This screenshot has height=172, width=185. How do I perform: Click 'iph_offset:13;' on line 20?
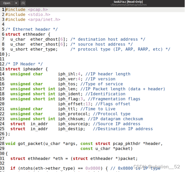pyautogui.click(x=75, y=104)
